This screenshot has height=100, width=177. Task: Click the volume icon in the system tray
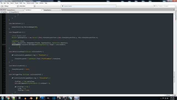(x=168, y=98)
